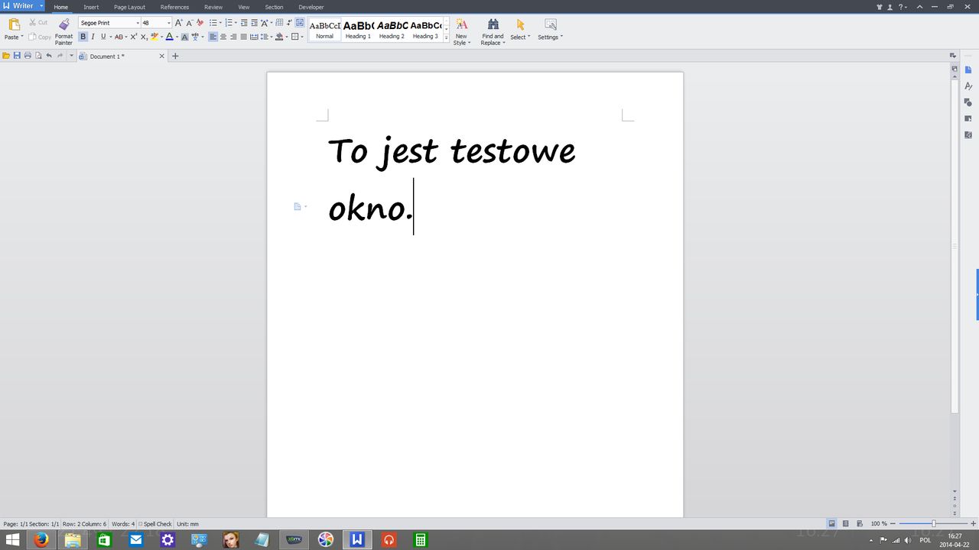Open borders options icon
The image size is (979, 550).
coord(294,37)
